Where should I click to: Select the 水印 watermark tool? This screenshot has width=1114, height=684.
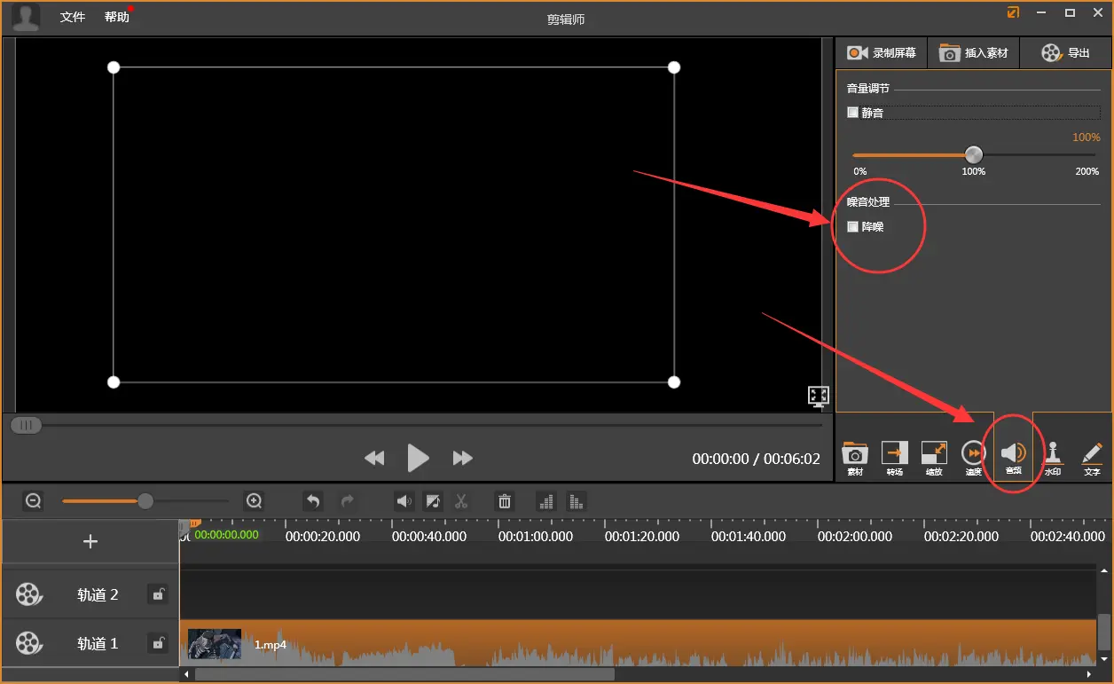(1053, 458)
